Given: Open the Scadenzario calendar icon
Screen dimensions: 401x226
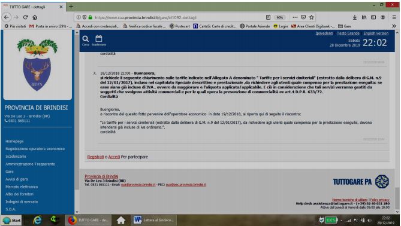Looking at the screenshot, I should click(x=99, y=40).
